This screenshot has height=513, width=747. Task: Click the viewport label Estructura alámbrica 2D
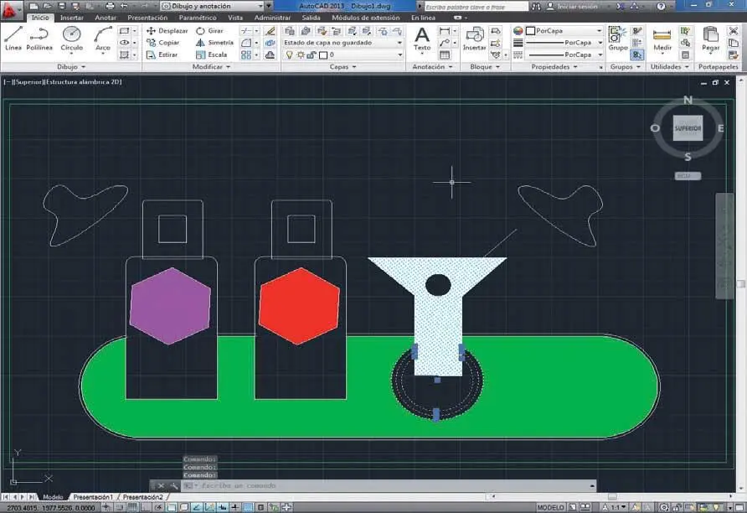(x=84, y=82)
